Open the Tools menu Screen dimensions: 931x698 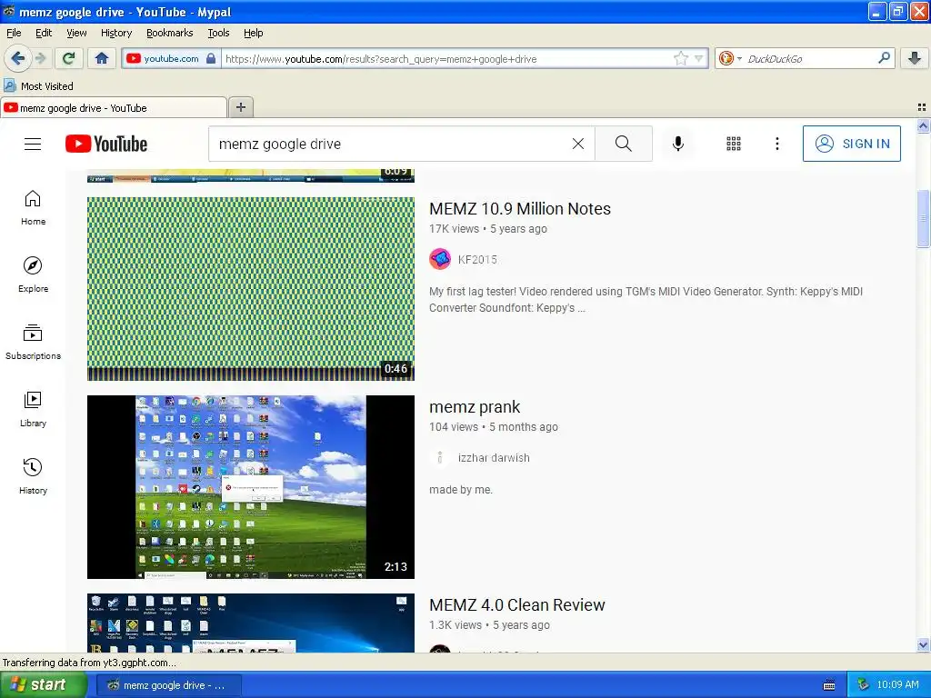click(x=218, y=33)
